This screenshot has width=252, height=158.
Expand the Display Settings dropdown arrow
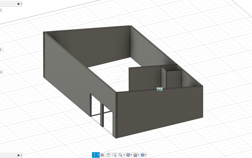click(131, 155)
